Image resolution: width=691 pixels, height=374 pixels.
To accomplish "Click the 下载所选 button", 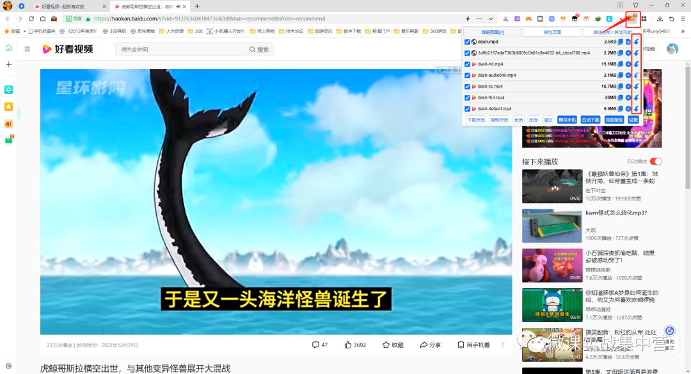I will click(476, 120).
